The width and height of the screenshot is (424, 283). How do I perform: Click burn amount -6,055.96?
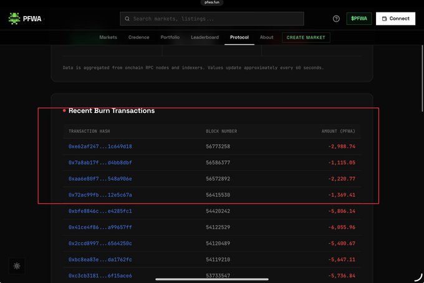(342, 228)
